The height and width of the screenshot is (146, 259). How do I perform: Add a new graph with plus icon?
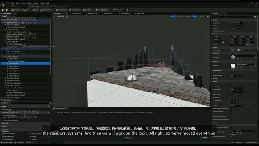pos(49,107)
